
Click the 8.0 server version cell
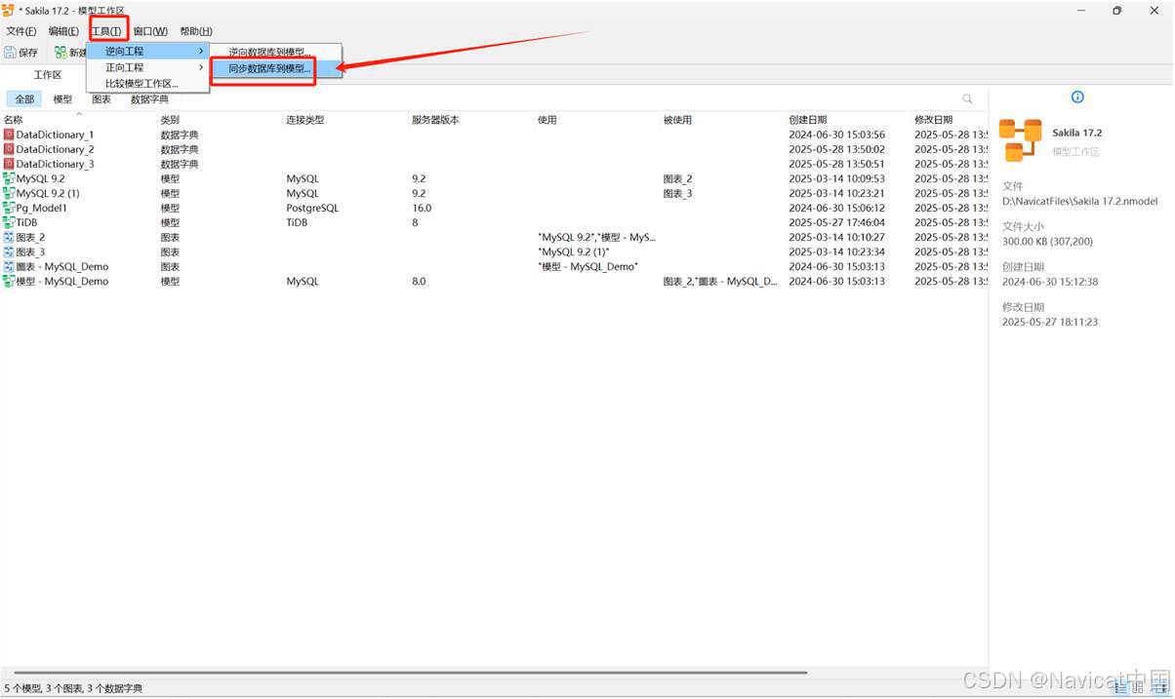click(419, 281)
